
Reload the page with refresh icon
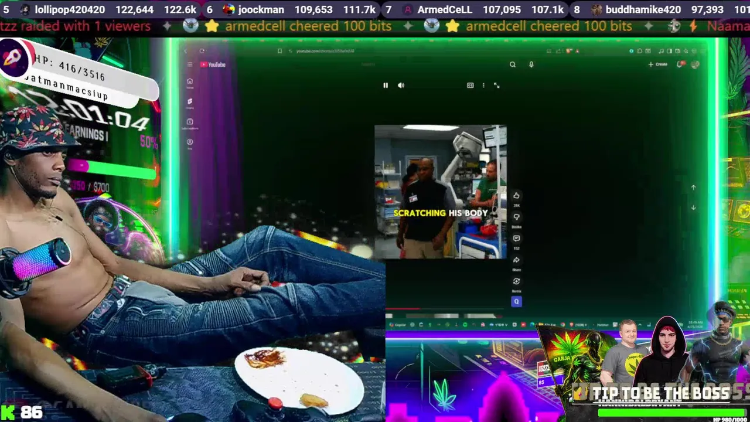[202, 51]
